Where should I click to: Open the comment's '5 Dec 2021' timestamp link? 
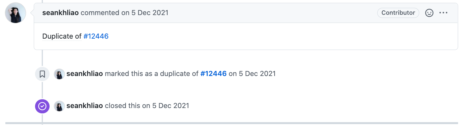click(150, 13)
